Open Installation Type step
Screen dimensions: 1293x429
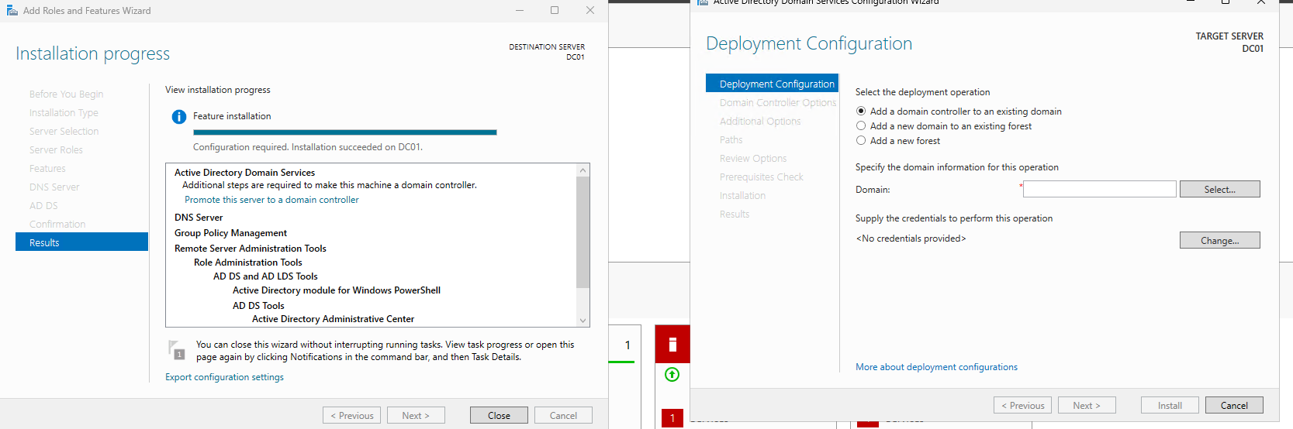(x=64, y=113)
